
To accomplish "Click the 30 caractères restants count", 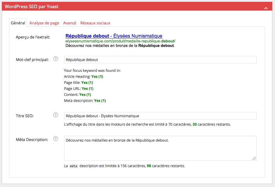I will [194, 124].
